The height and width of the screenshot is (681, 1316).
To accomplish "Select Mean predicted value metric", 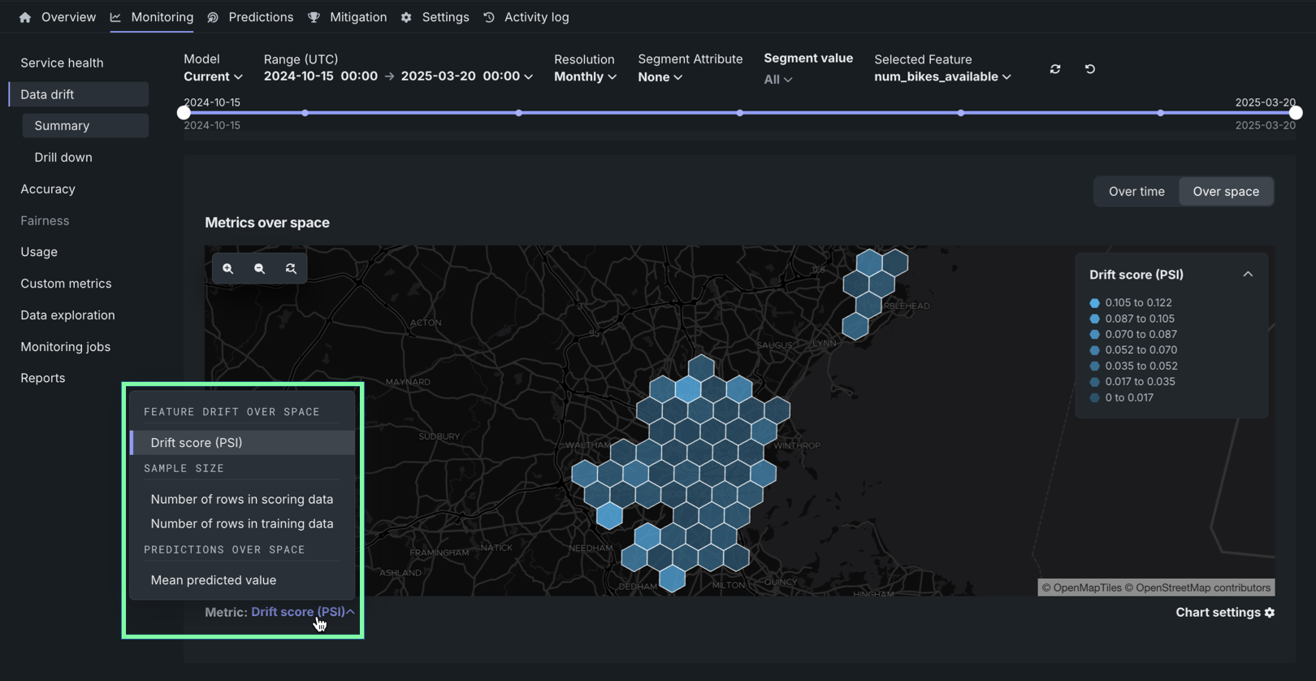I will tap(213, 580).
